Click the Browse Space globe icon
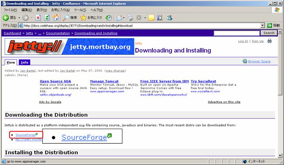The image size is (284, 165). (245, 61)
